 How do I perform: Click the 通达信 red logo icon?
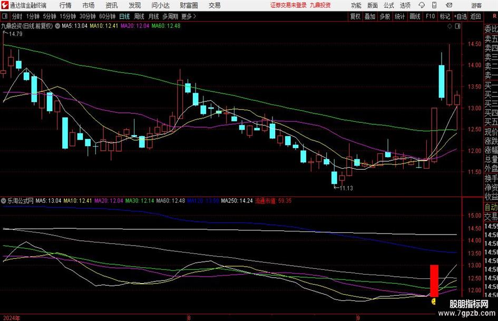5,5
